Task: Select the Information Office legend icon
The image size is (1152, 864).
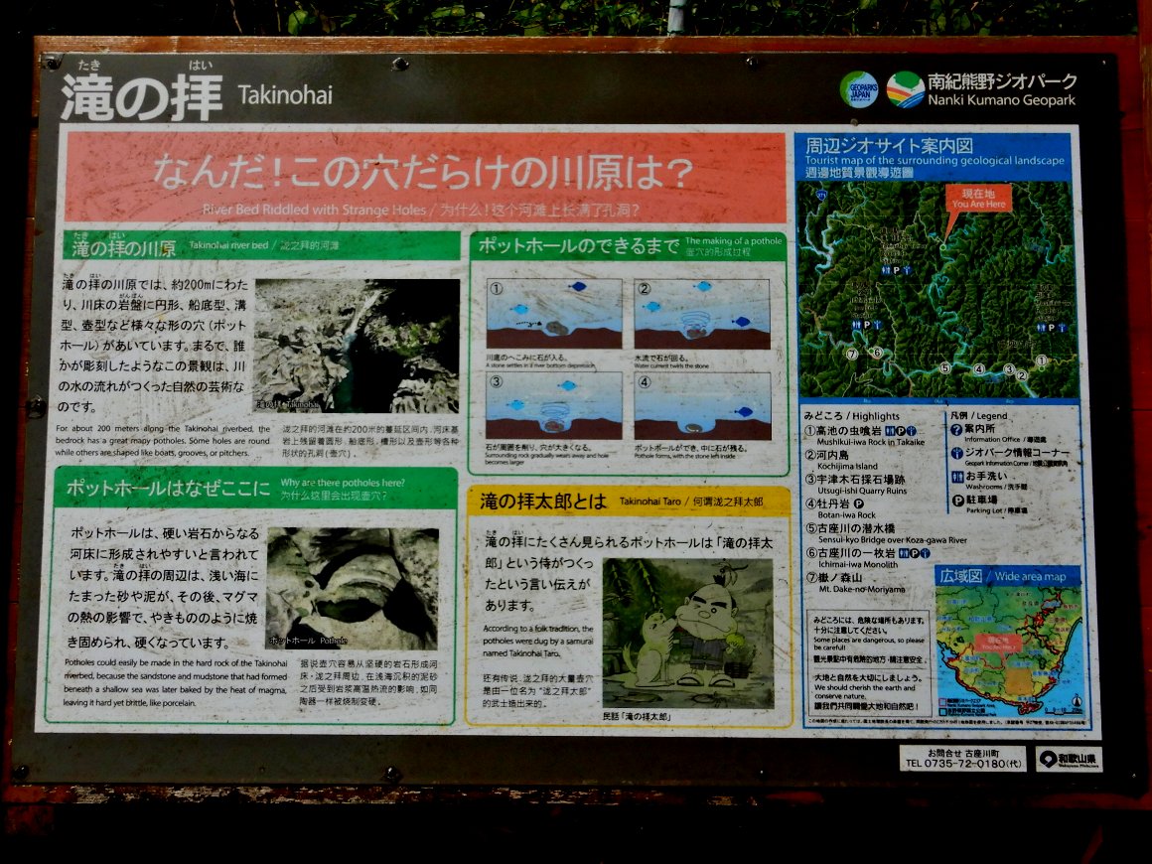Action: 955,429
